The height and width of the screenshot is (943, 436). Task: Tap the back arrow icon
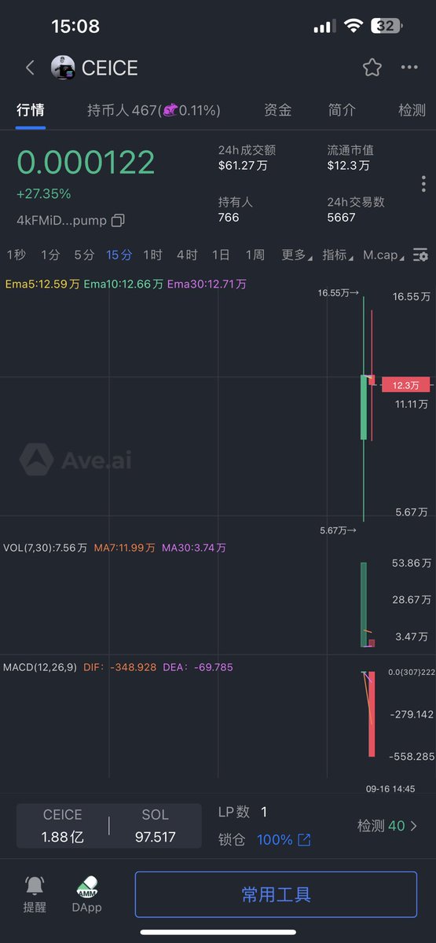pos(30,68)
